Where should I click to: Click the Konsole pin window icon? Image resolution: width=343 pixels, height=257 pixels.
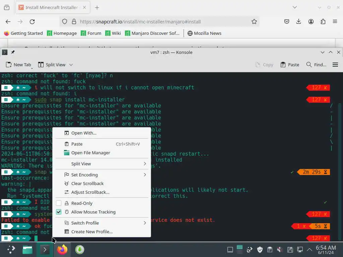click(13, 52)
